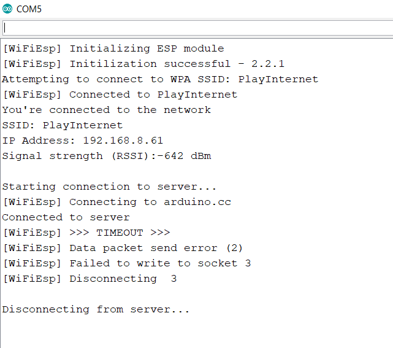
Task: Focus the serial monitor send input field
Action: (x=197, y=28)
